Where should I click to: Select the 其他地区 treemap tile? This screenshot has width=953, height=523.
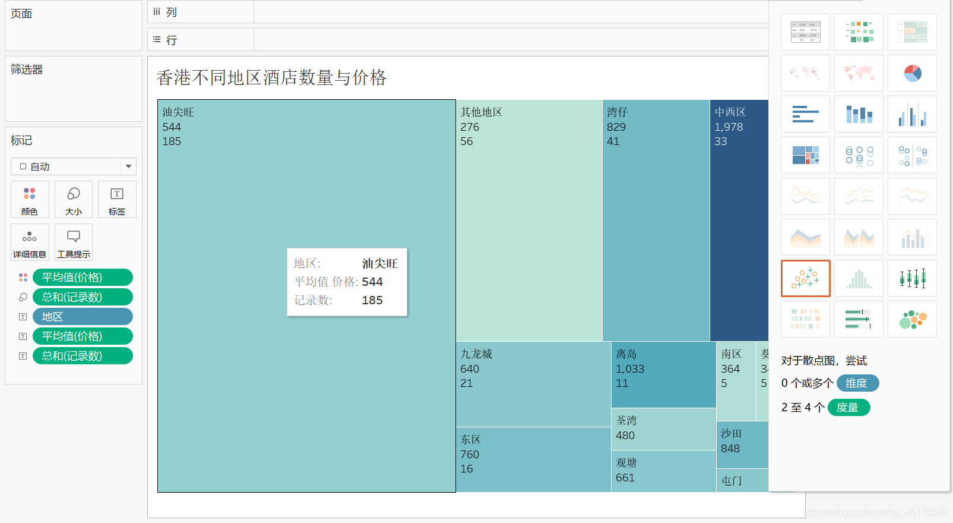click(x=529, y=220)
